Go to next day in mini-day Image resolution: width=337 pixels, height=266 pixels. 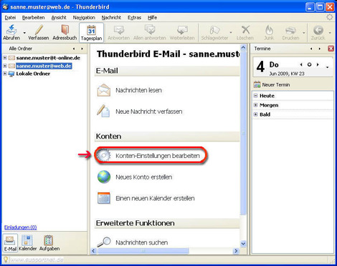(318, 64)
